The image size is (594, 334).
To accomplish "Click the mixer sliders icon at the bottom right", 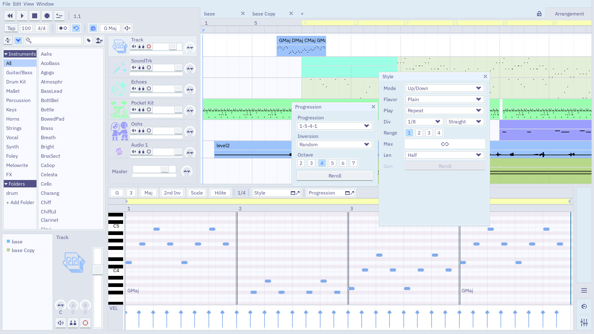I will [584, 323].
